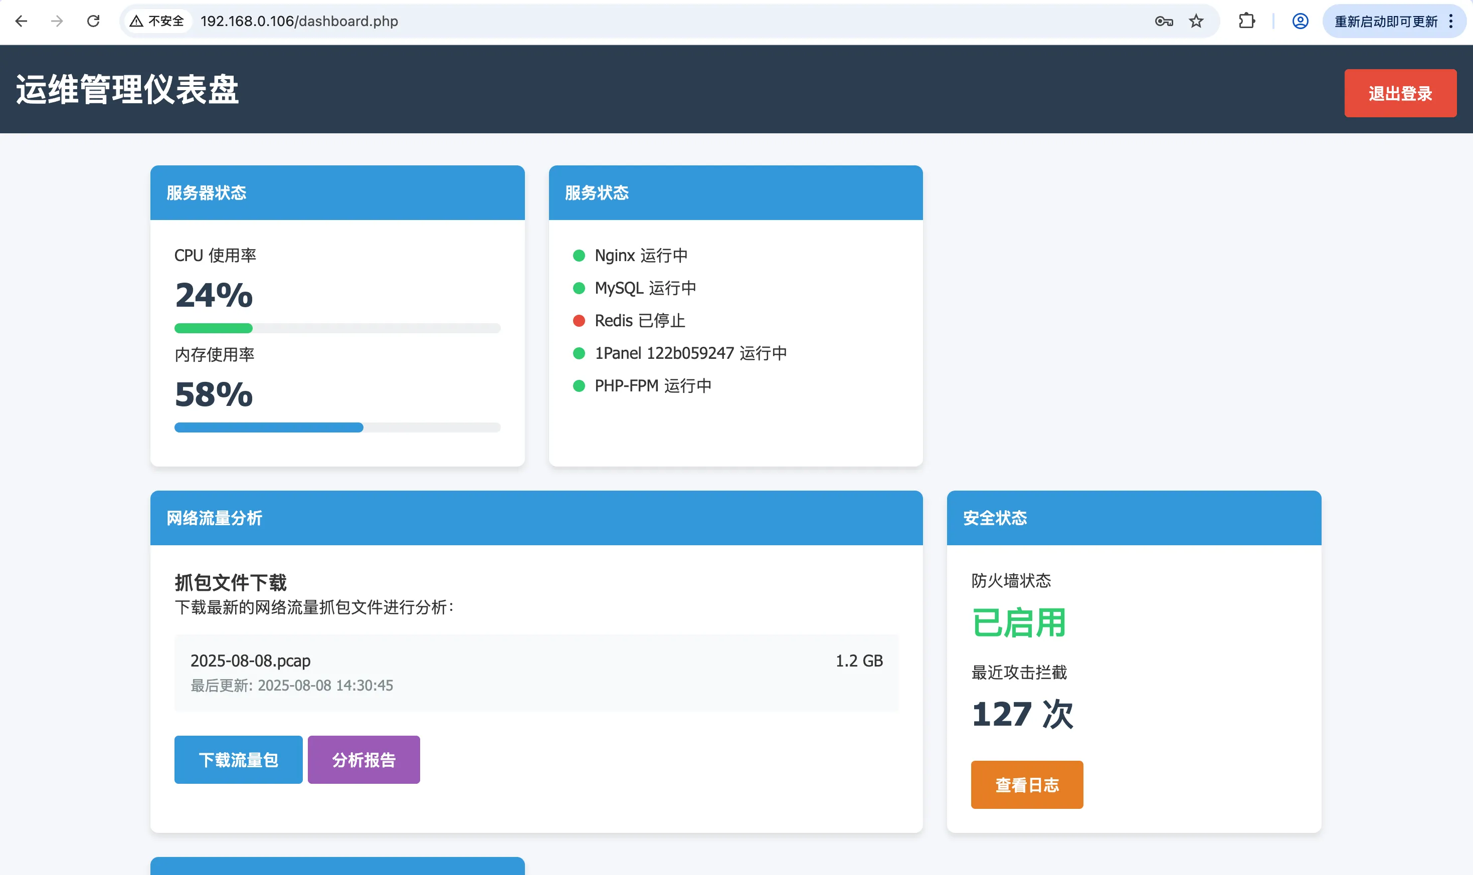The height and width of the screenshot is (875, 1473).
Task: Click the orange 查看日志 button
Action: 1026,785
